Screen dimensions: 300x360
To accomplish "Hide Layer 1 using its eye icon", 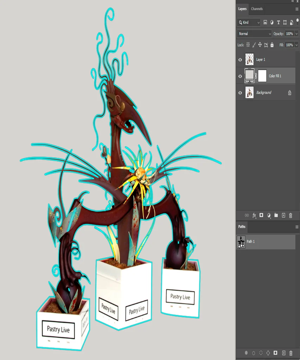I will coord(240,60).
